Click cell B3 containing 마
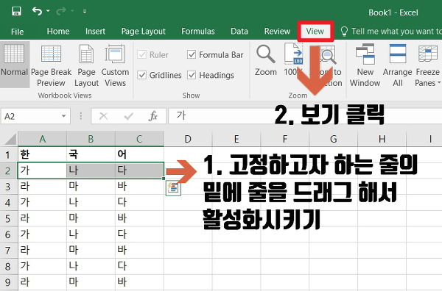This screenshot has width=442, height=291. pos(91,187)
